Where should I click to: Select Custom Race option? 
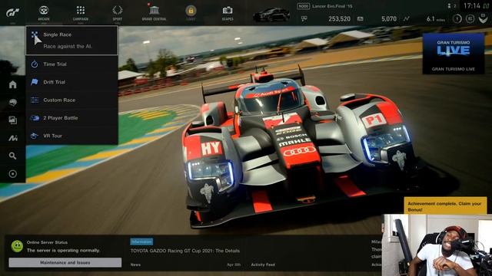pyautogui.click(x=71, y=100)
